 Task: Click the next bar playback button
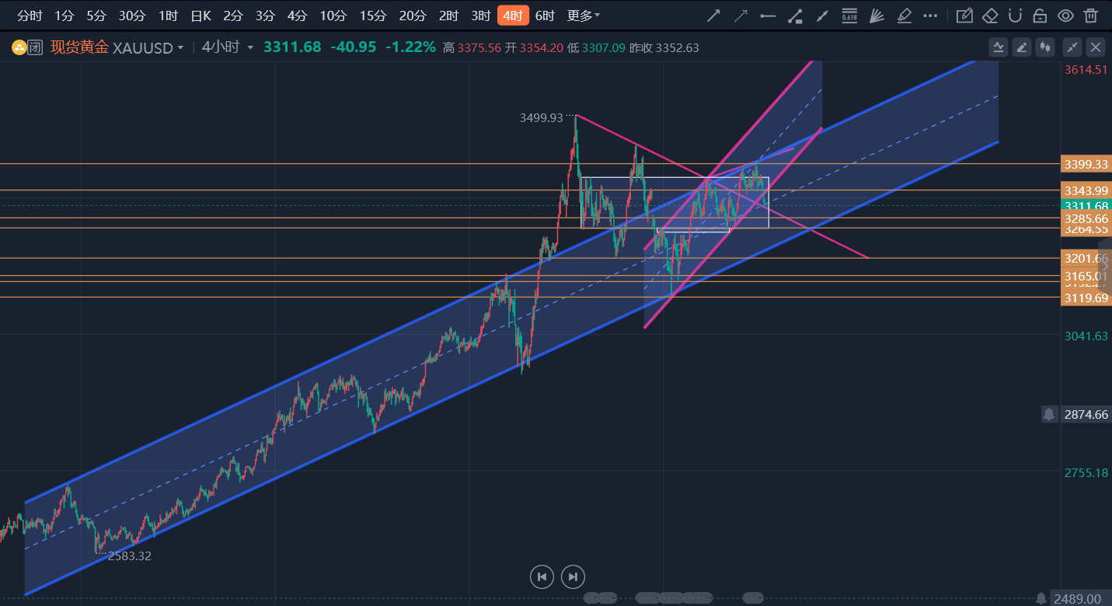coord(573,576)
